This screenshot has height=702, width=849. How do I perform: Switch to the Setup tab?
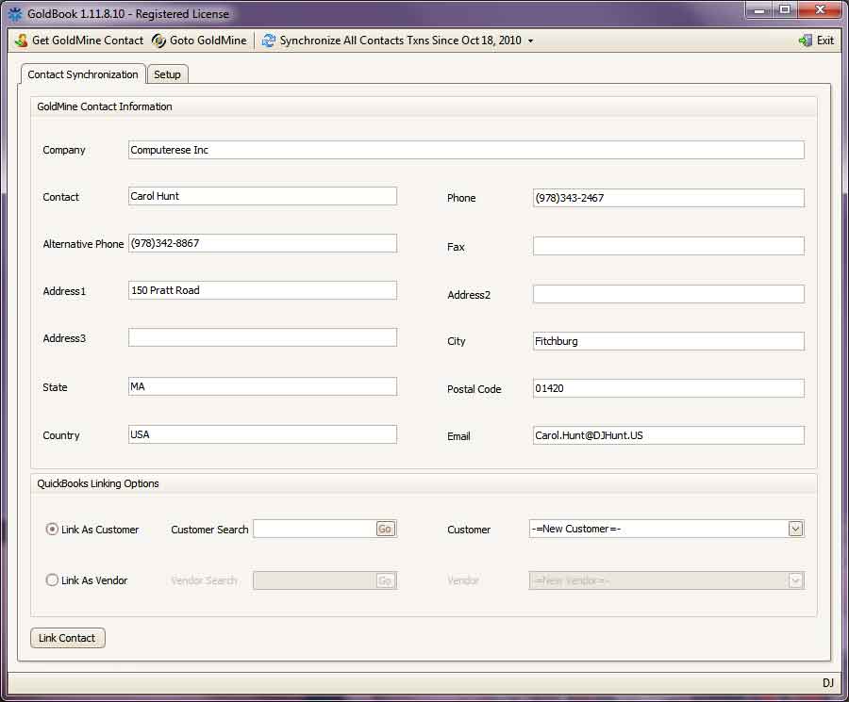167,74
